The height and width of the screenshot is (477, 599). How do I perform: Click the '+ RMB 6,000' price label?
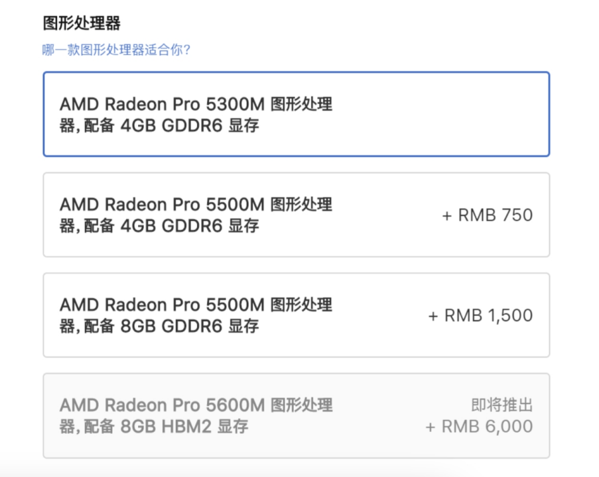click(x=479, y=426)
